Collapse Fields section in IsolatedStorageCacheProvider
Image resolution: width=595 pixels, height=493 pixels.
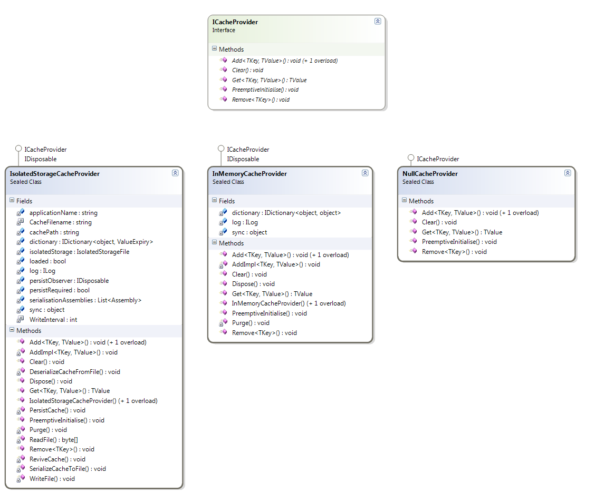pyautogui.click(x=12, y=200)
